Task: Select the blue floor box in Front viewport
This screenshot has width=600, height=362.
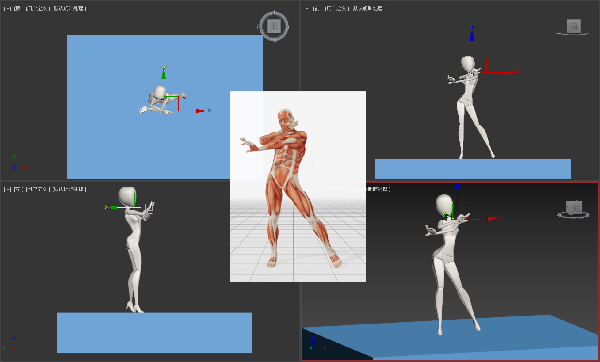Action: [473, 169]
